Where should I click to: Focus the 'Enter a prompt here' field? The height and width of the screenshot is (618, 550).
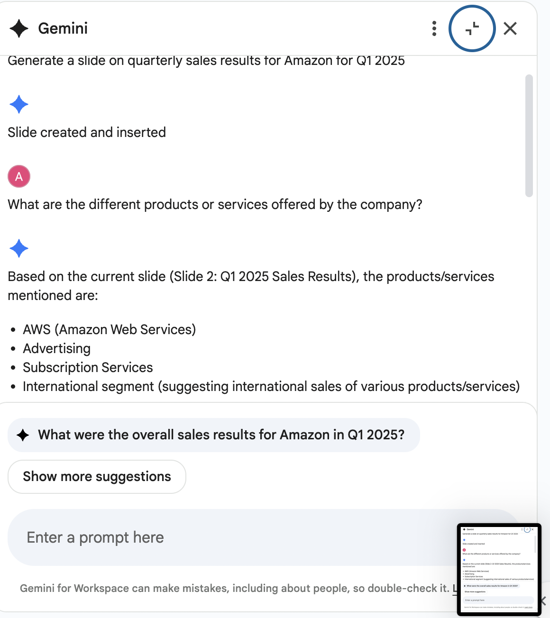pyautogui.click(x=228, y=537)
